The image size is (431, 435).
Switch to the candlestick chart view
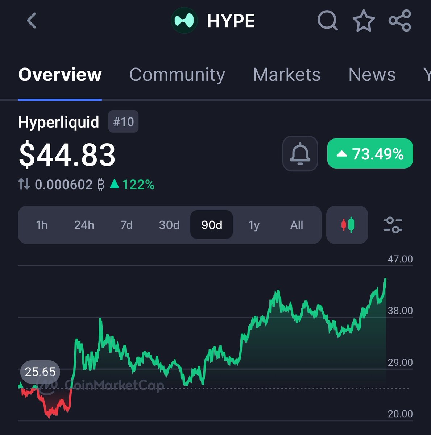[x=347, y=225]
